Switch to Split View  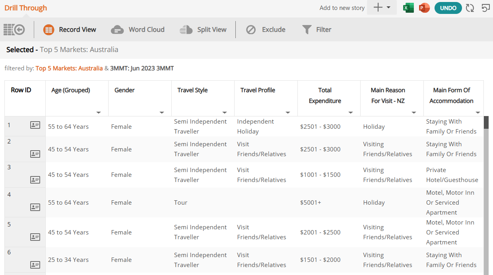click(x=203, y=29)
